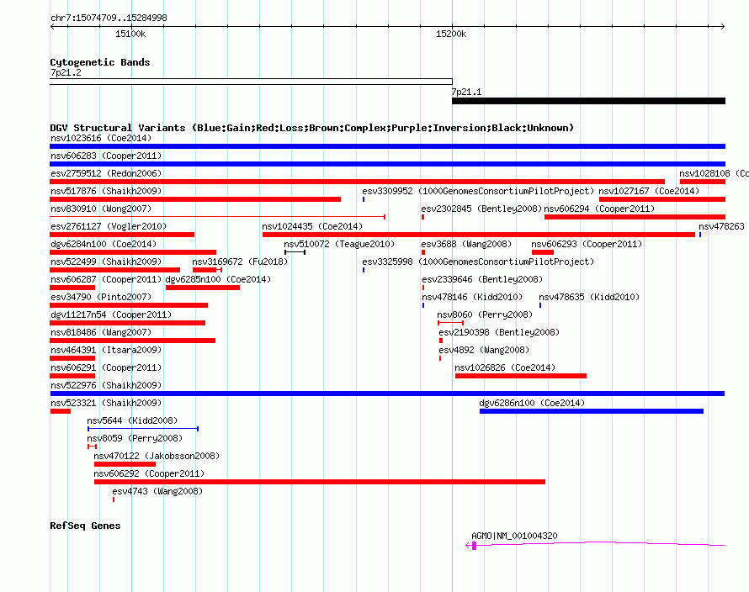The width and height of the screenshot is (749, 592).
Task: Select nsv606294 (Cooper2011) variant label
Action: pyautogui.click(x=599, y=209)
